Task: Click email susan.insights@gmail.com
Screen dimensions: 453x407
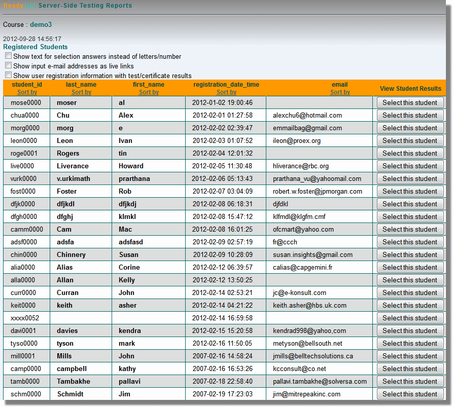Action: tap(313, 255)
